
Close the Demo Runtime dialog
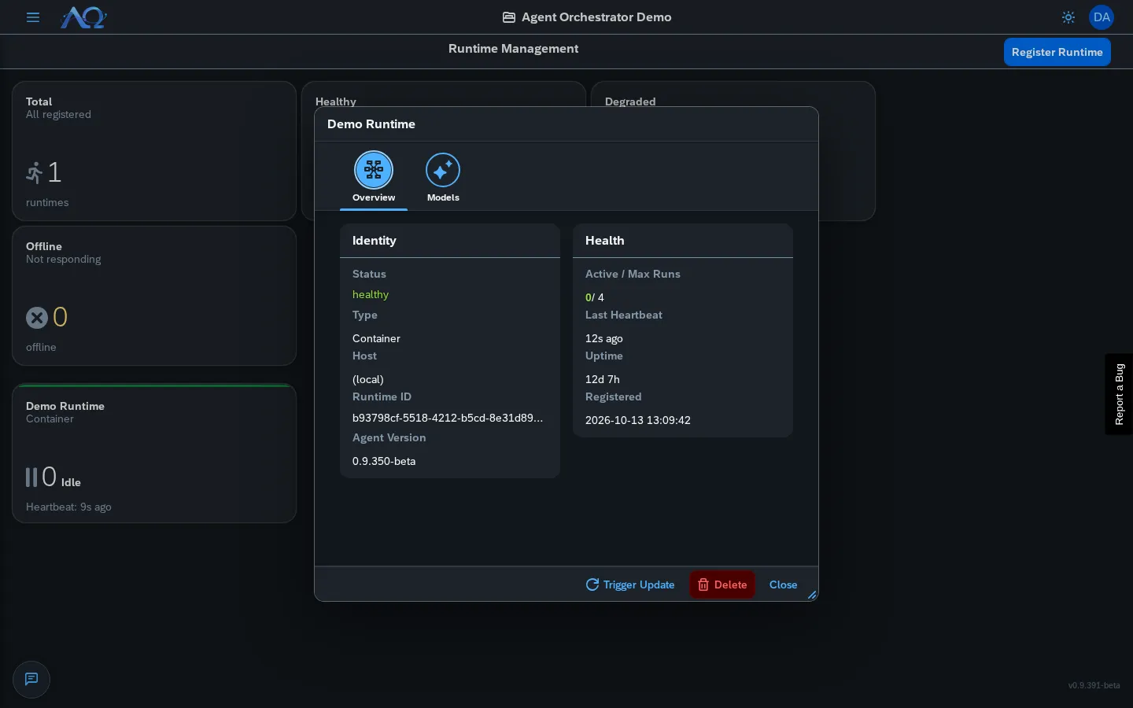coord(783,584)
